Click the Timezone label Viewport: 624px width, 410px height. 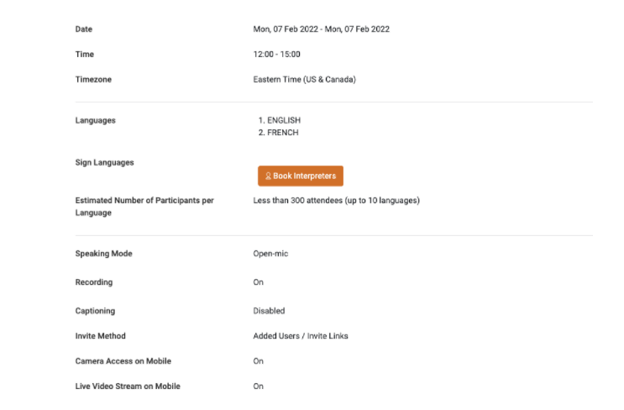pyautogui.click(x=93, y=79)
